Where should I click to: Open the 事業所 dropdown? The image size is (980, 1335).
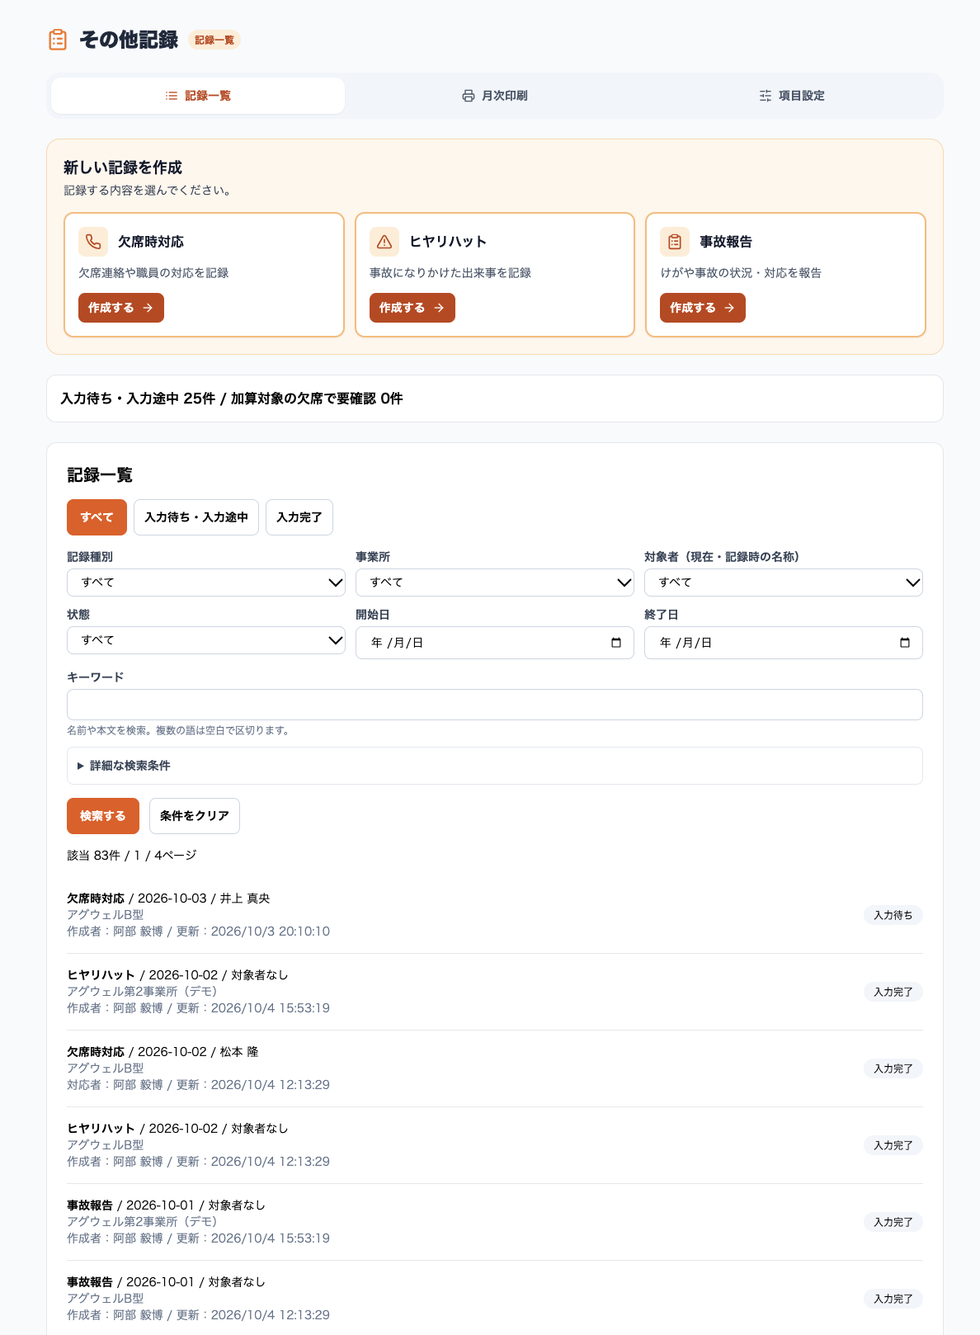tap(495, 583)
